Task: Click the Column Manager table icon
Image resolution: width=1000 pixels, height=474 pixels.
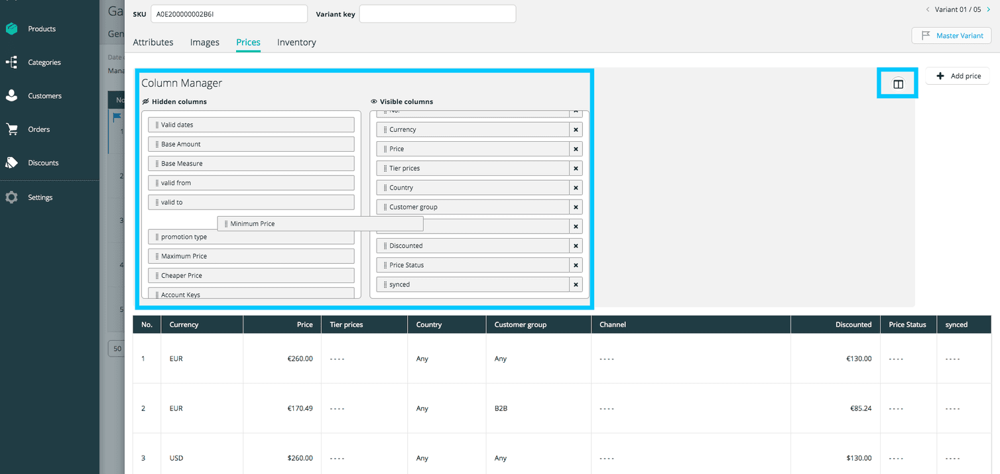Action: [x=898, y=84]
